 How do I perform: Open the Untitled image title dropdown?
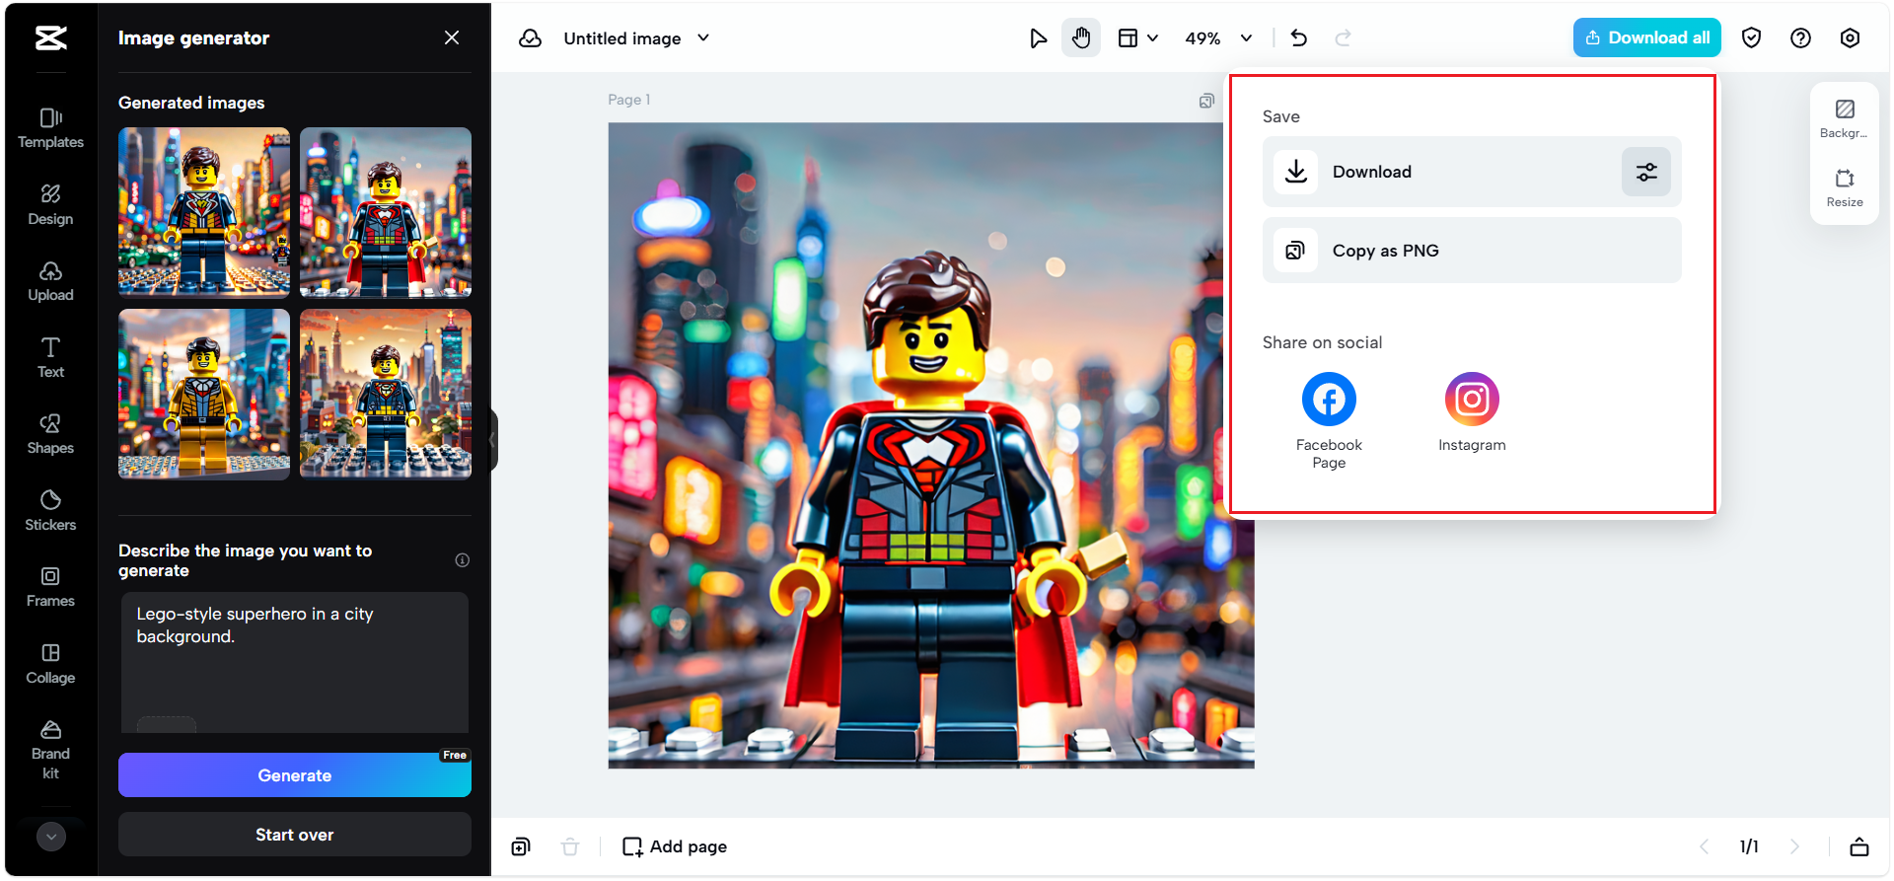pos(703,38)
